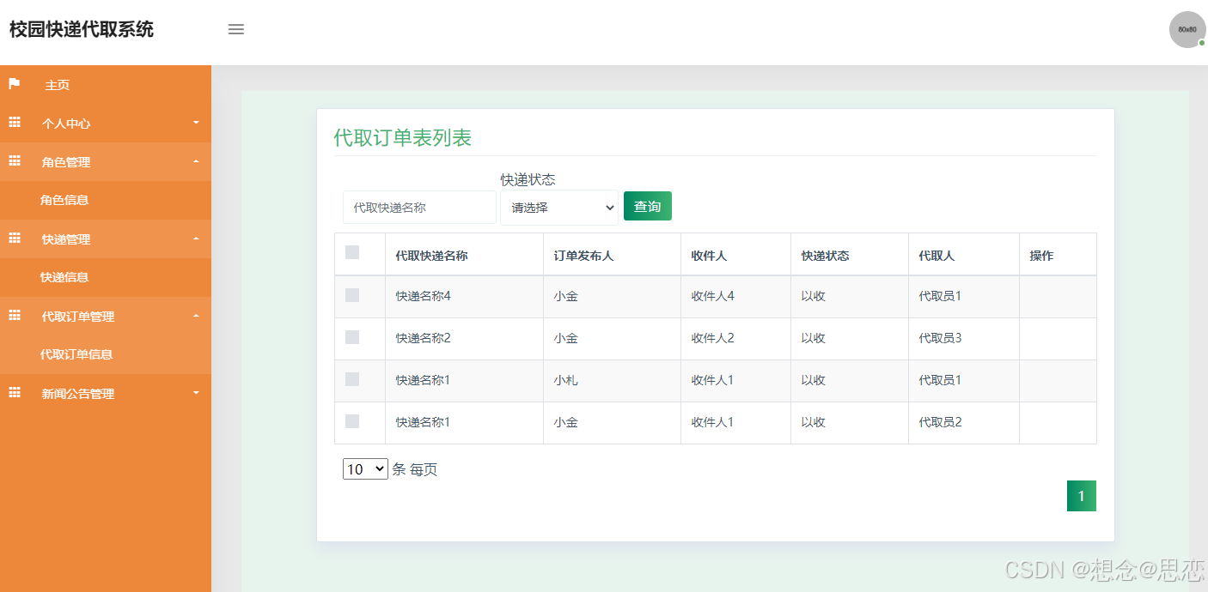Check the row for 快递名称4
This screenshot has height=592, width=1208.
point(352,295)
